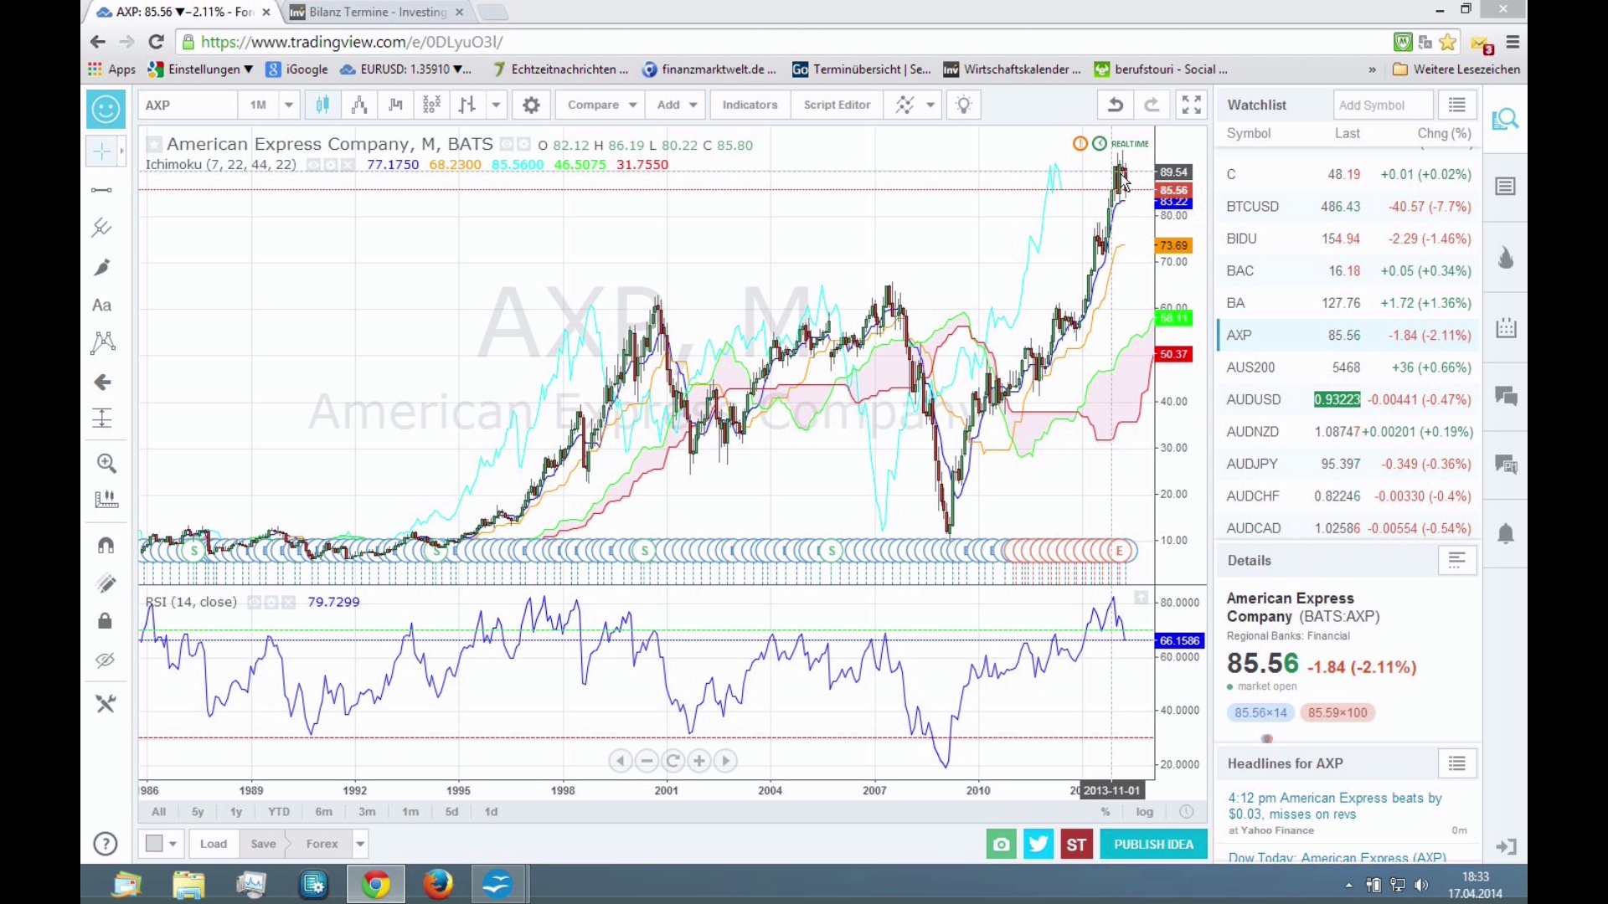Share the chart via the Twitter button
Screen dimensions: 1608x904
pos(1038,845)
